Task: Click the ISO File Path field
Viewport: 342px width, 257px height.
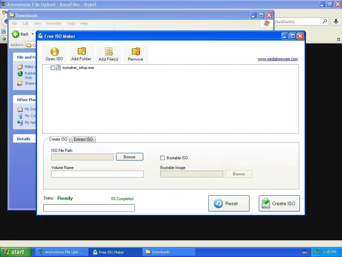Action: point(82,157)
